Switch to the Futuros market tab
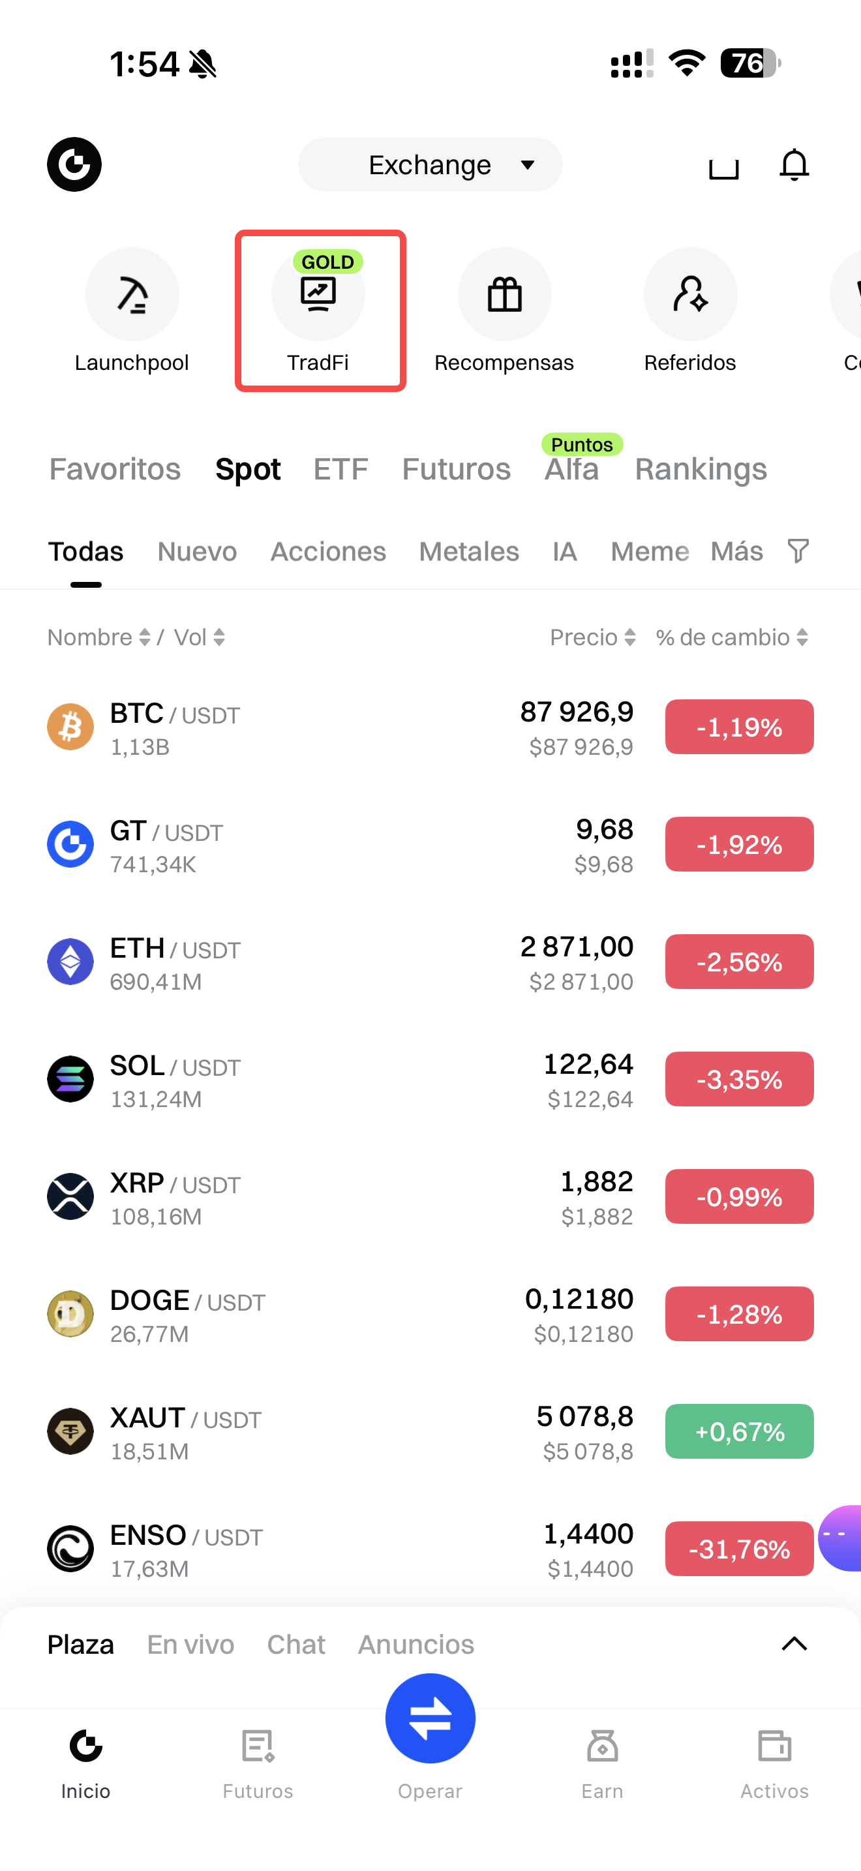 (x=456, y=469)
